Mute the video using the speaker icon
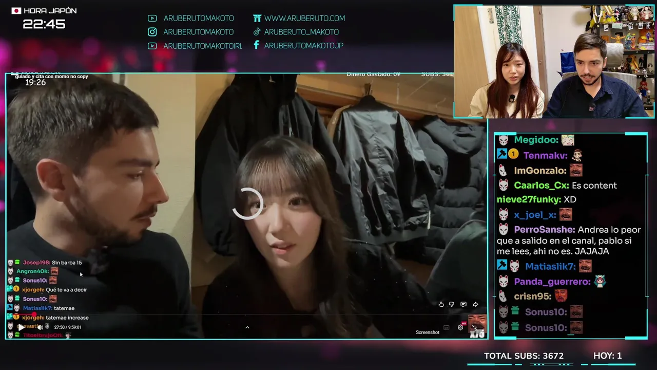The width and height of the screenshot is (657, 370). [x=40, y=327]
